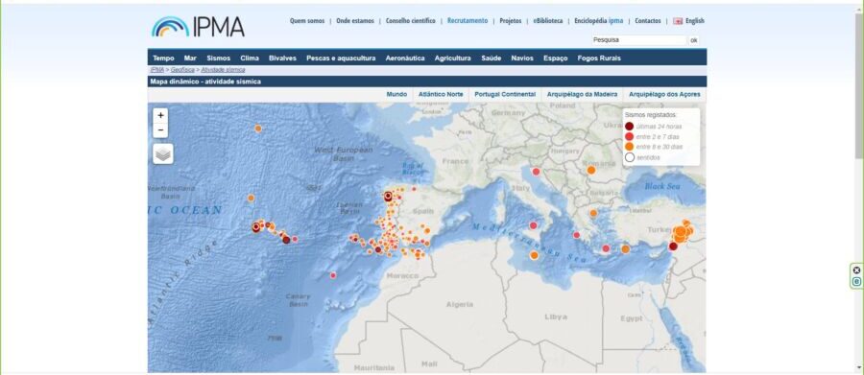The height and width of the screenshot is (375, 864).
Task: Open the Quem somos link
Action: click(307, 21)
